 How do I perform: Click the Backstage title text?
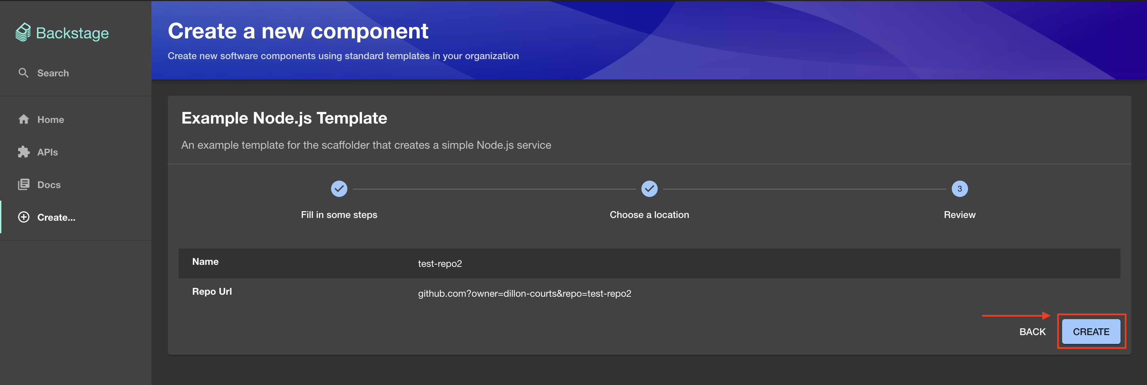[x=72, y=33]
